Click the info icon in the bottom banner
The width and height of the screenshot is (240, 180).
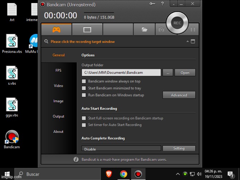(x=76, y=159)
